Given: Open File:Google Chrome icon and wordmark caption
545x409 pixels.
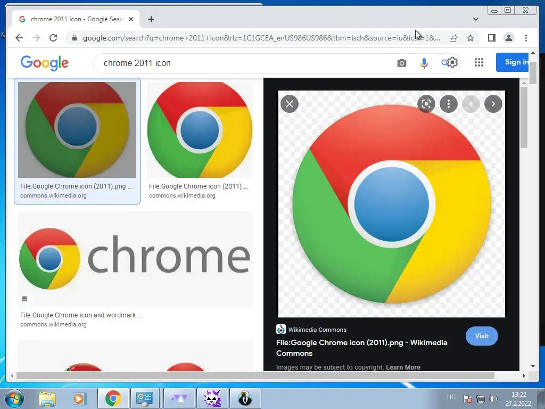Looking at the screenshot, I should coord(81,315).
